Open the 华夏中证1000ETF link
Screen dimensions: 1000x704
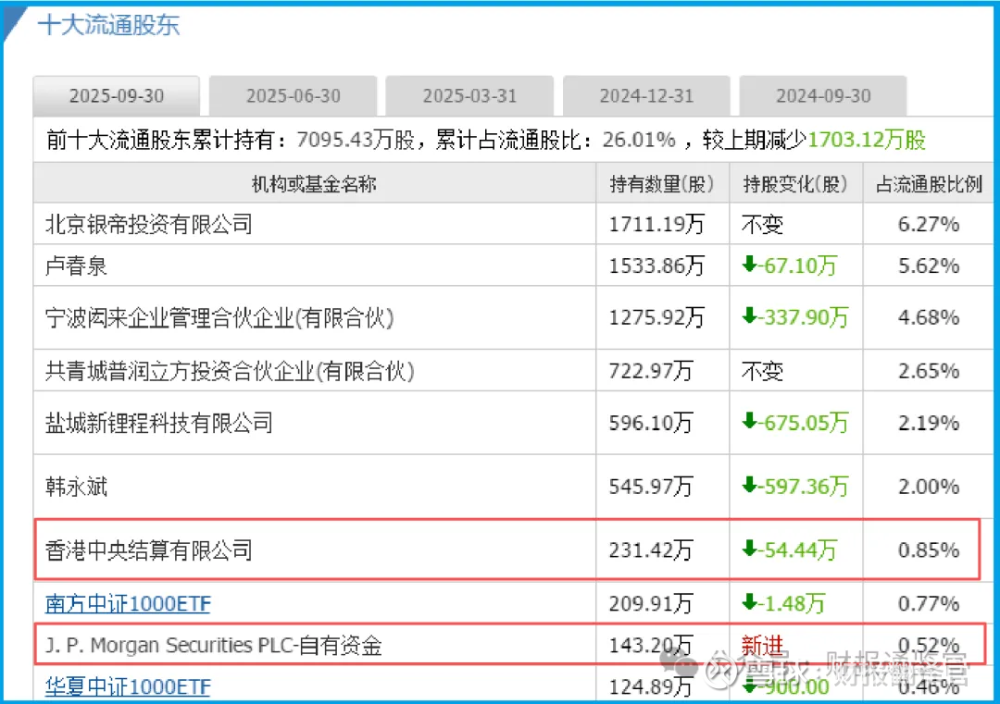(128, 686)
